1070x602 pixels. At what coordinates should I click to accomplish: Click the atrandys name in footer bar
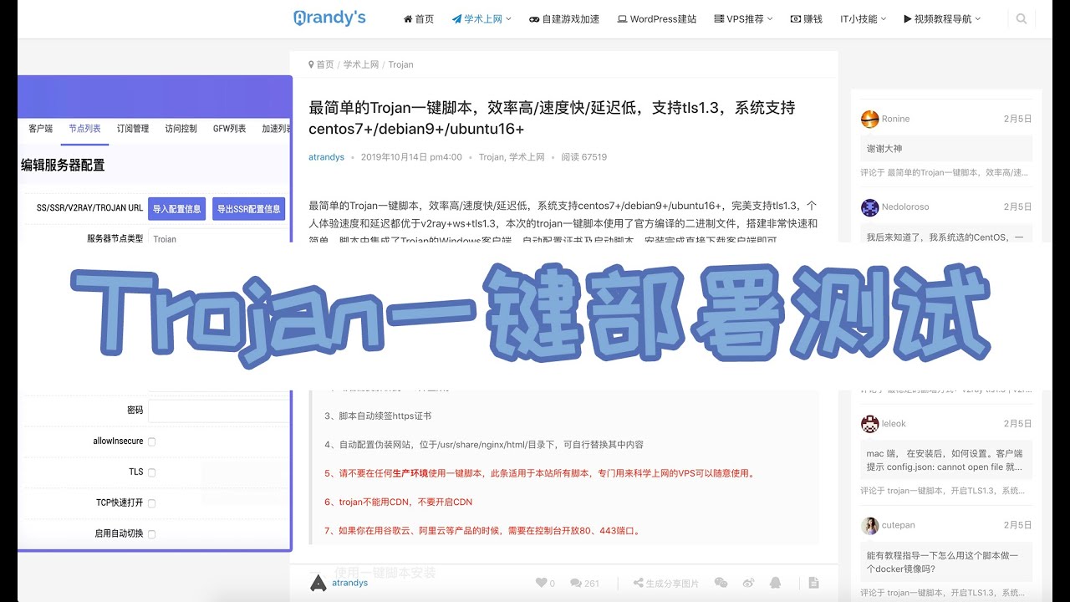pos(349,583)
